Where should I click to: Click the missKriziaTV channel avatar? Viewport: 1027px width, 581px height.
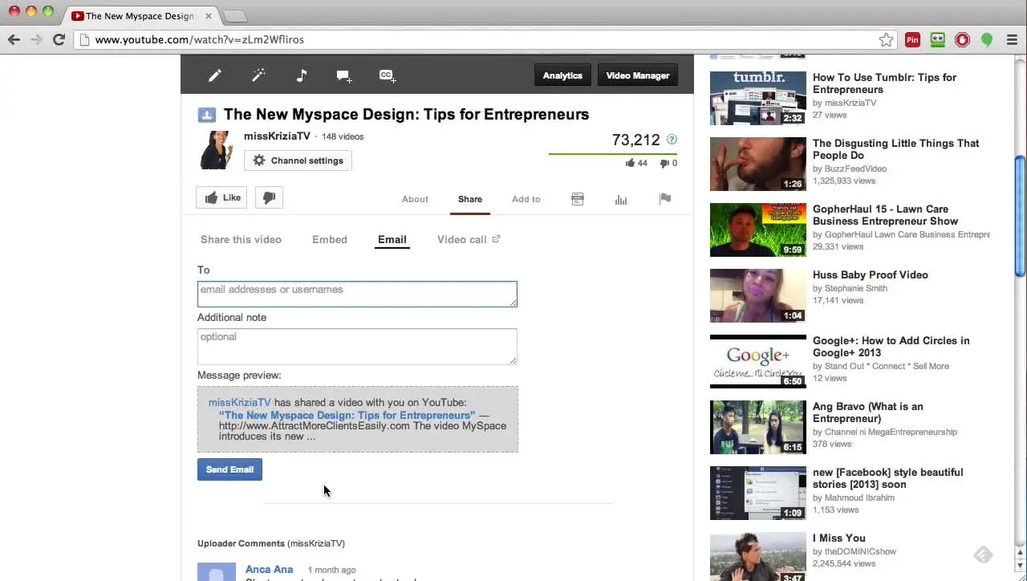(216, 150)
